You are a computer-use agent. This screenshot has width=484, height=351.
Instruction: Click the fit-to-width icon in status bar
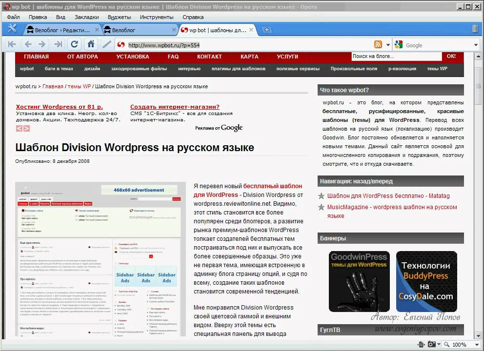pos(421,345)
